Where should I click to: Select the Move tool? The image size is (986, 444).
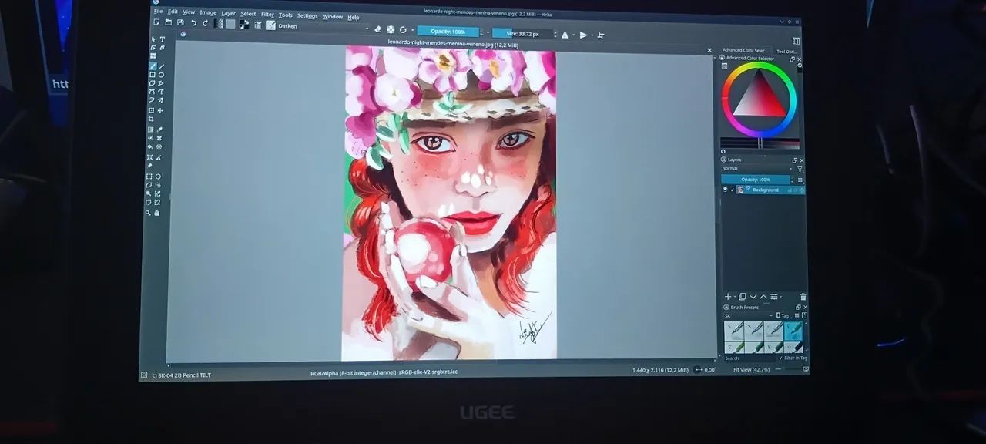[161, 109]
